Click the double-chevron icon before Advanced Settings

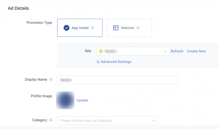coord(98,62)
